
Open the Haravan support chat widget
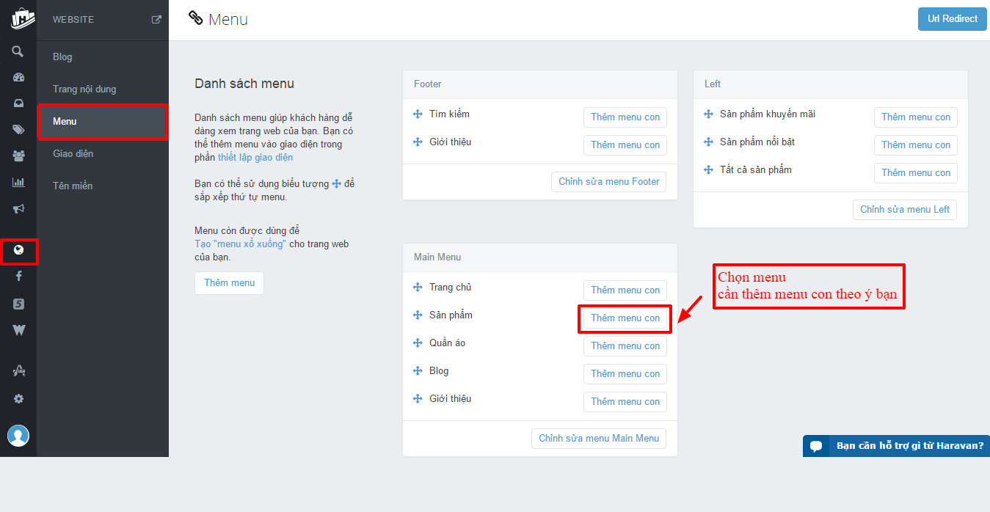896,446
